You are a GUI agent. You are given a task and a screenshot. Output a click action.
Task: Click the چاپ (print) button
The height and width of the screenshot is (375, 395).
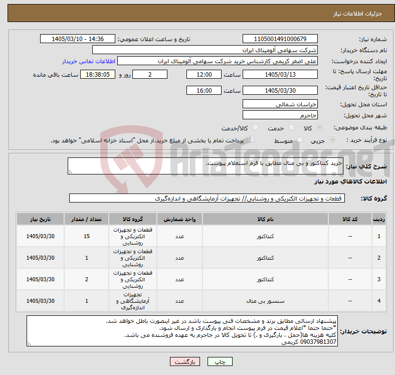coord(220,361)
